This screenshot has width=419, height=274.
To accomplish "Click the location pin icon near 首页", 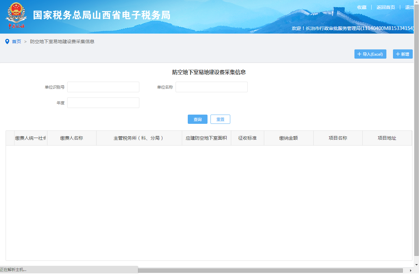I will (7, 41).
